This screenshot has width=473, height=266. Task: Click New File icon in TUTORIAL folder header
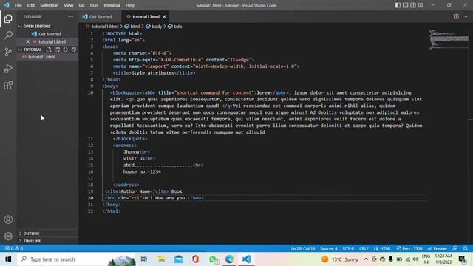pyautogui.click(x=49, y=50)
